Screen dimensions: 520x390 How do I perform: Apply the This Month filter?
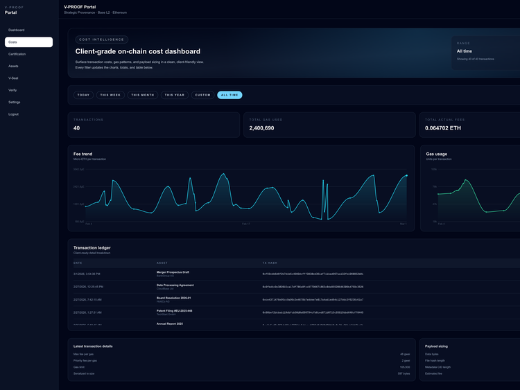[143, 95]
